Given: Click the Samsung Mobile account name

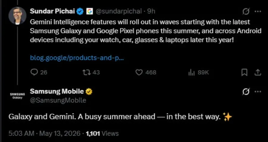Looking at the screenshot, I should pyautogui.click(x=57, y=92).
